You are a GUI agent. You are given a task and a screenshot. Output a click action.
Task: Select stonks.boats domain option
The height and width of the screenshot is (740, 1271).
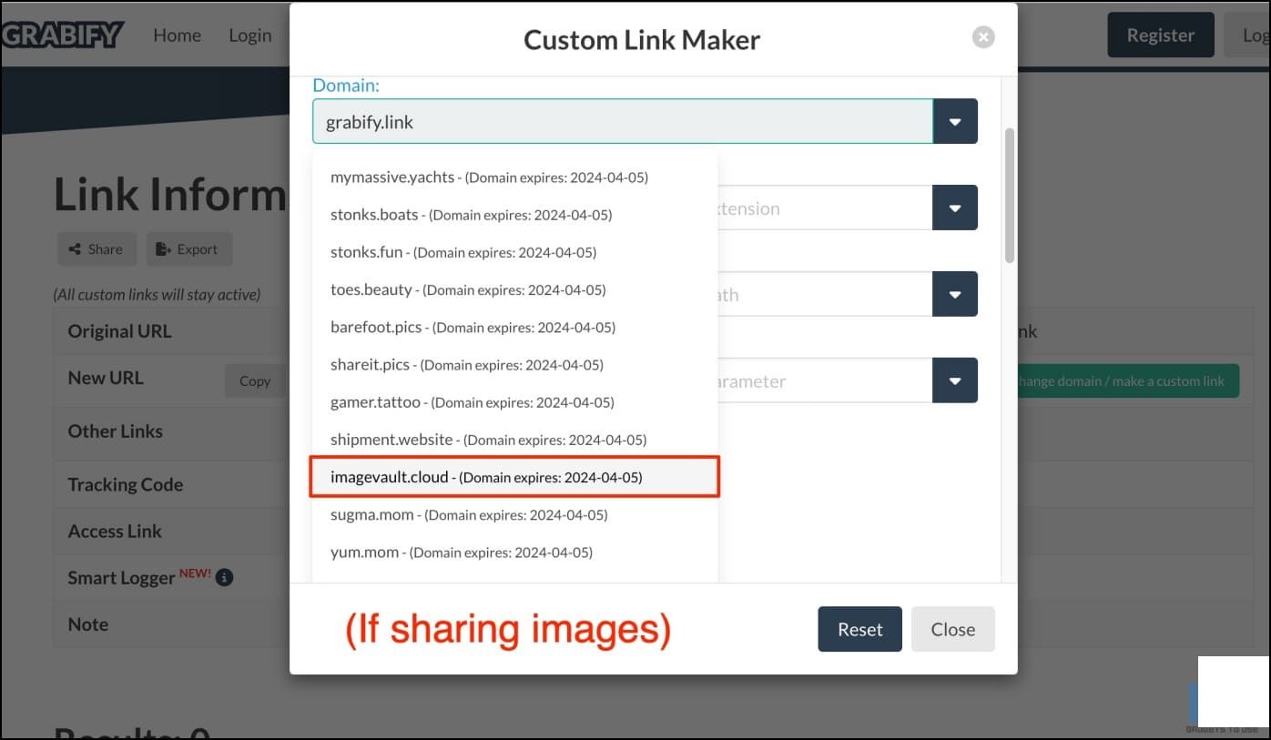click(514, 215)
